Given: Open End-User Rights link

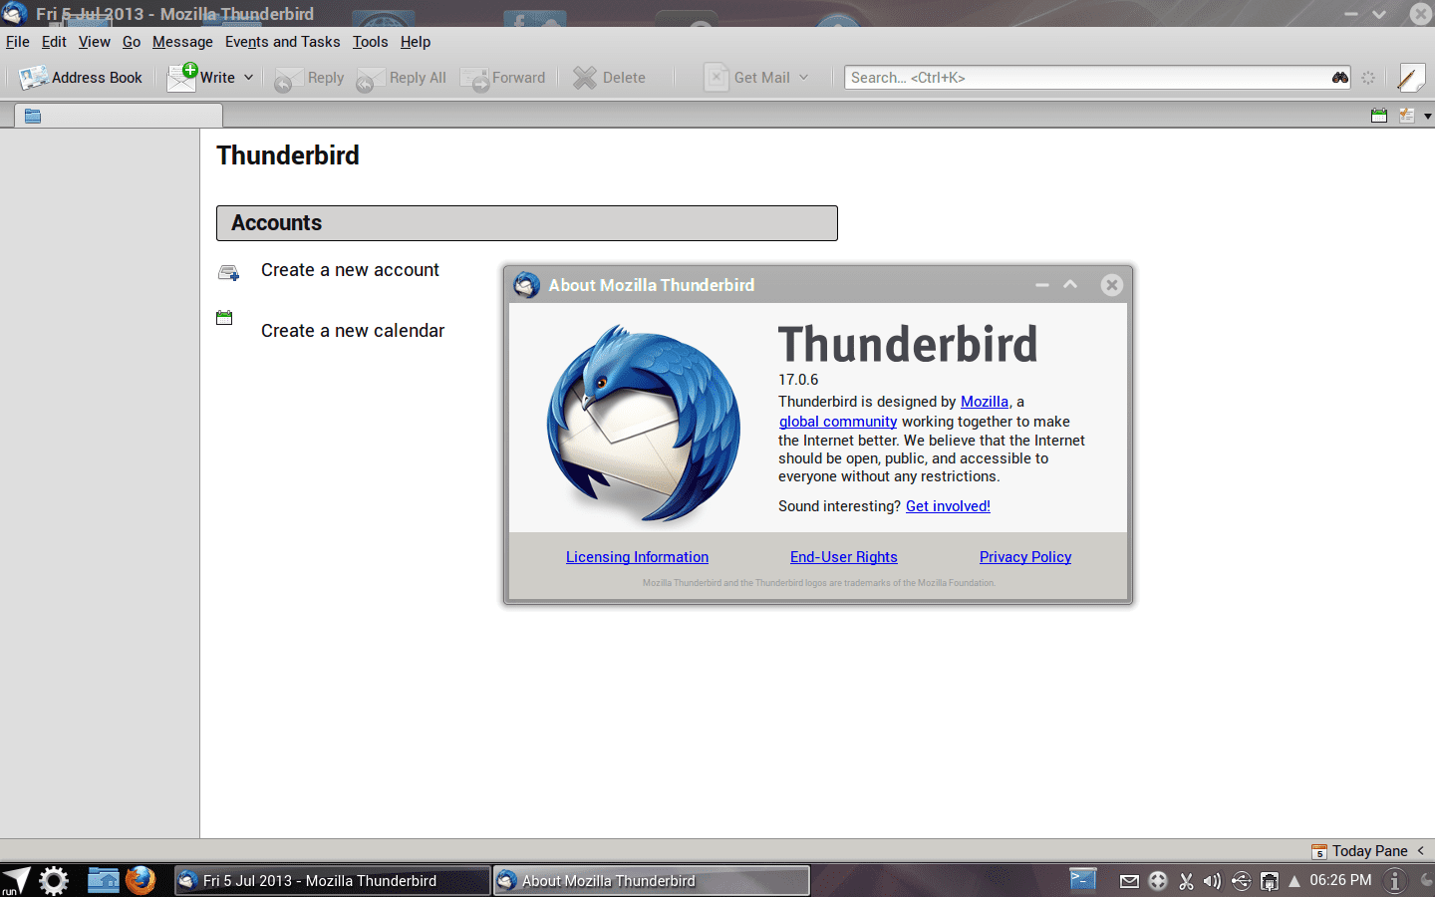Looking at the screenshot, I should click(x=844, y=557).
